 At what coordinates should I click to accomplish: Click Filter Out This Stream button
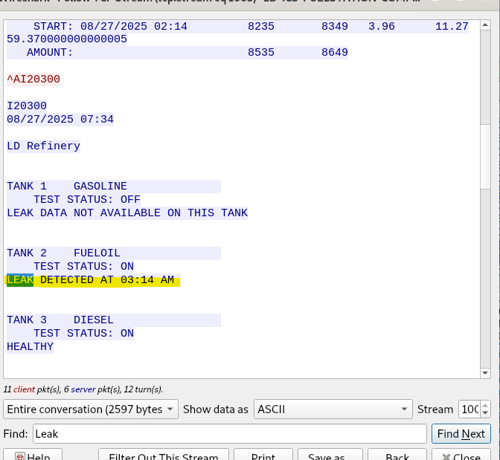click(163, 455)
